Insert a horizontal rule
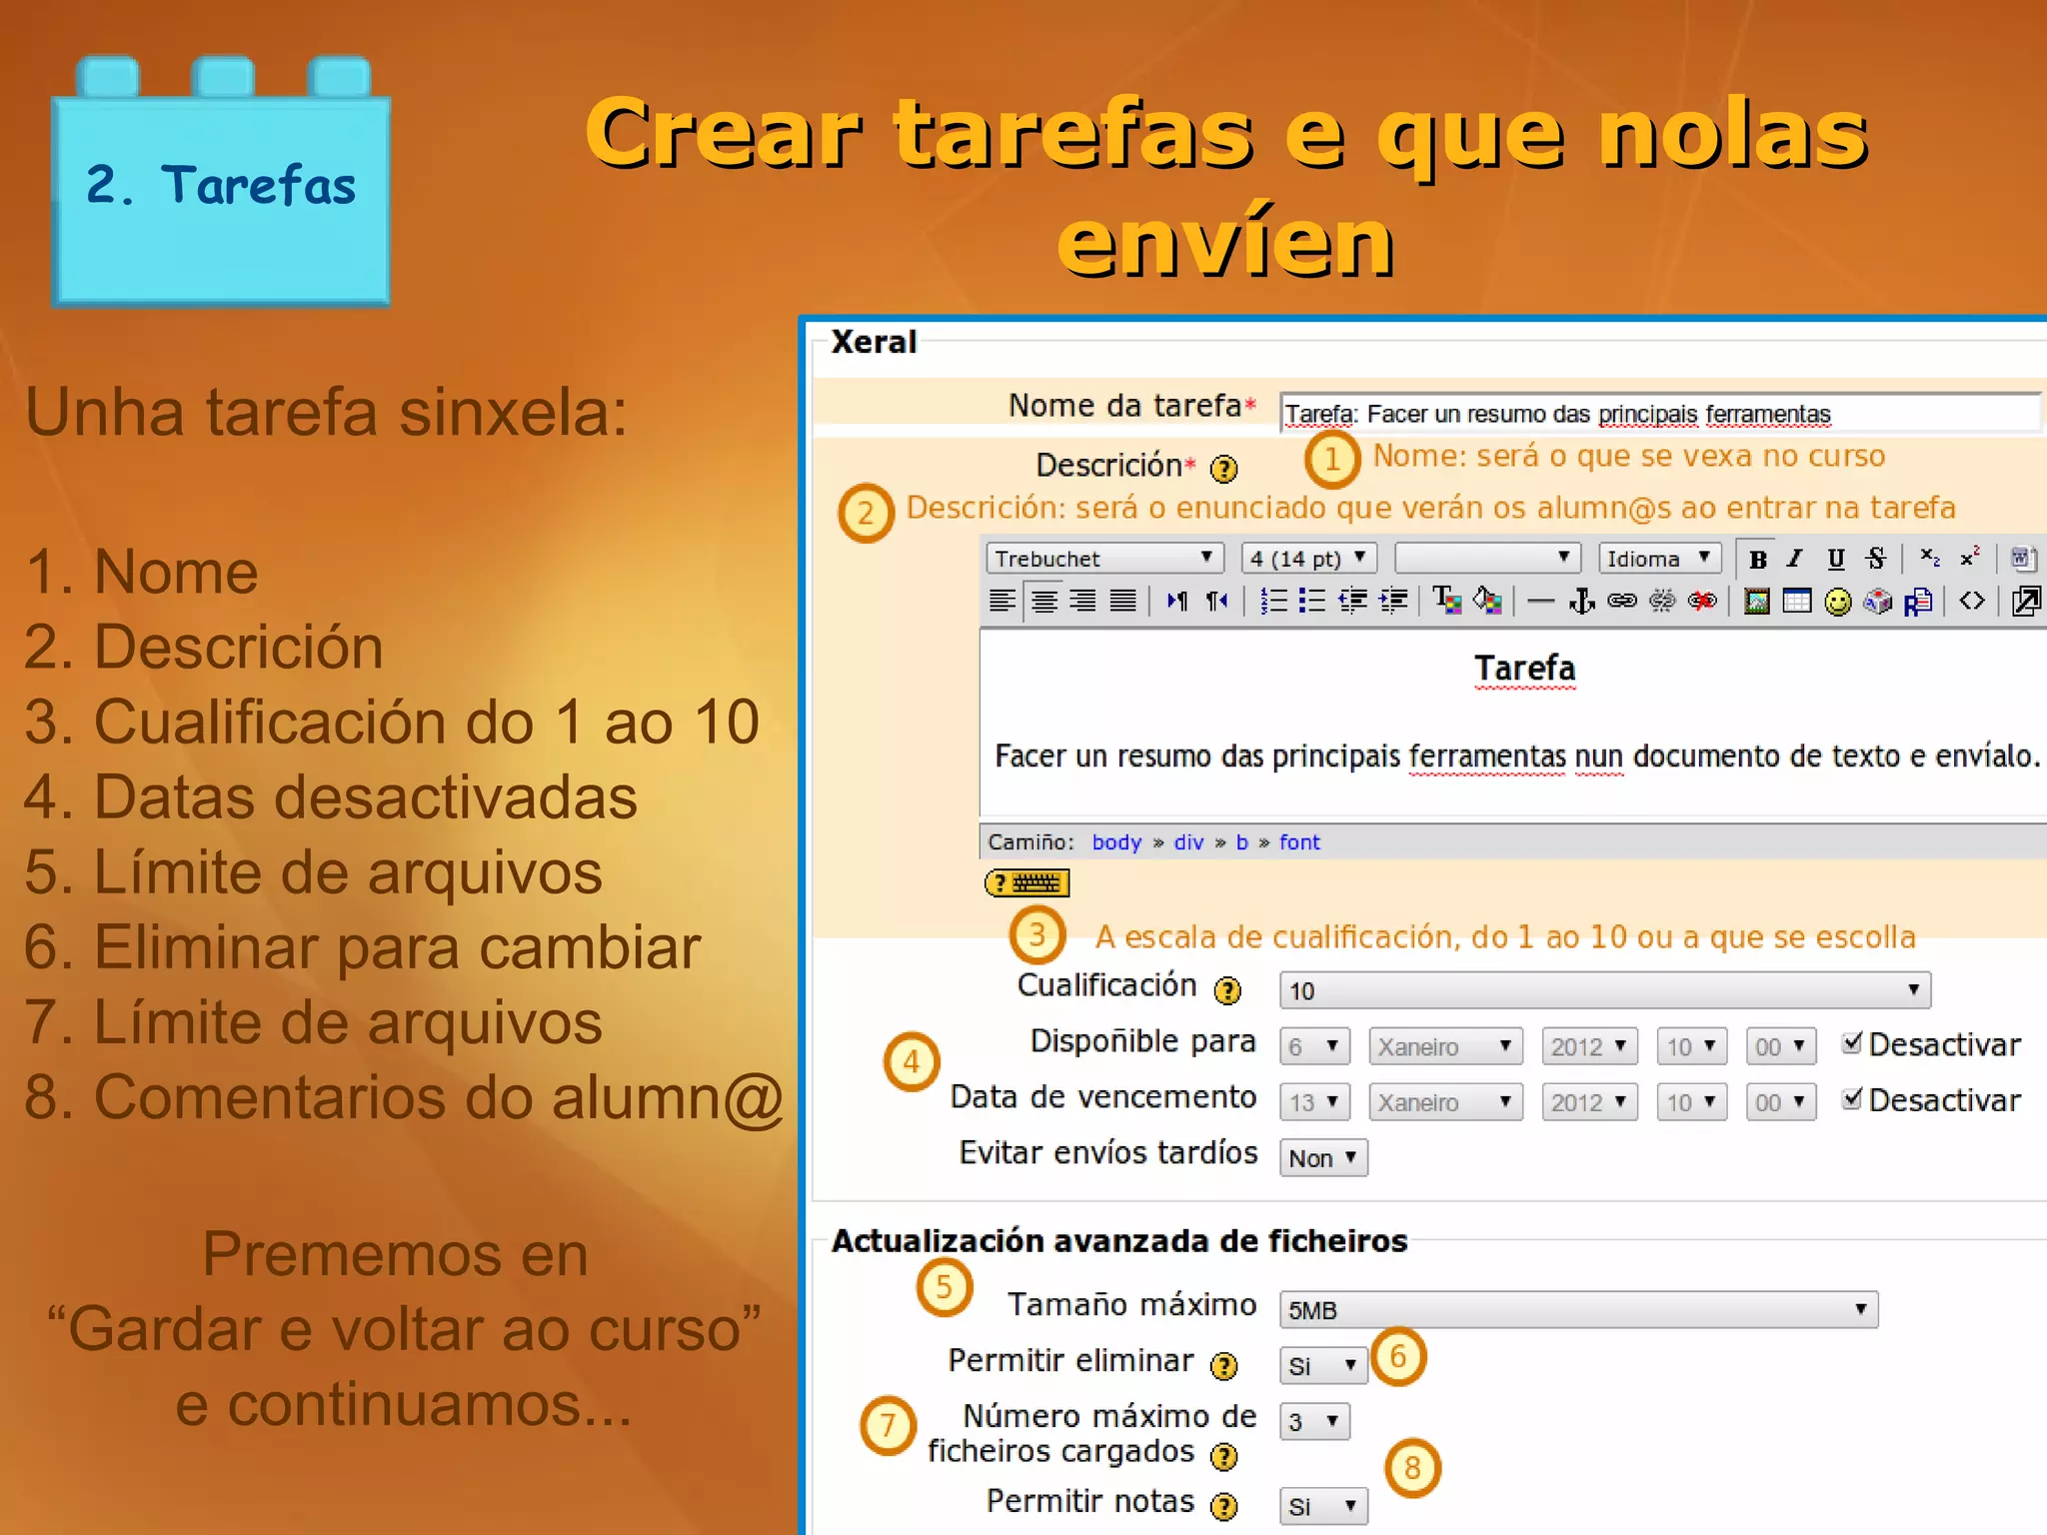 tap(1541, 601)
